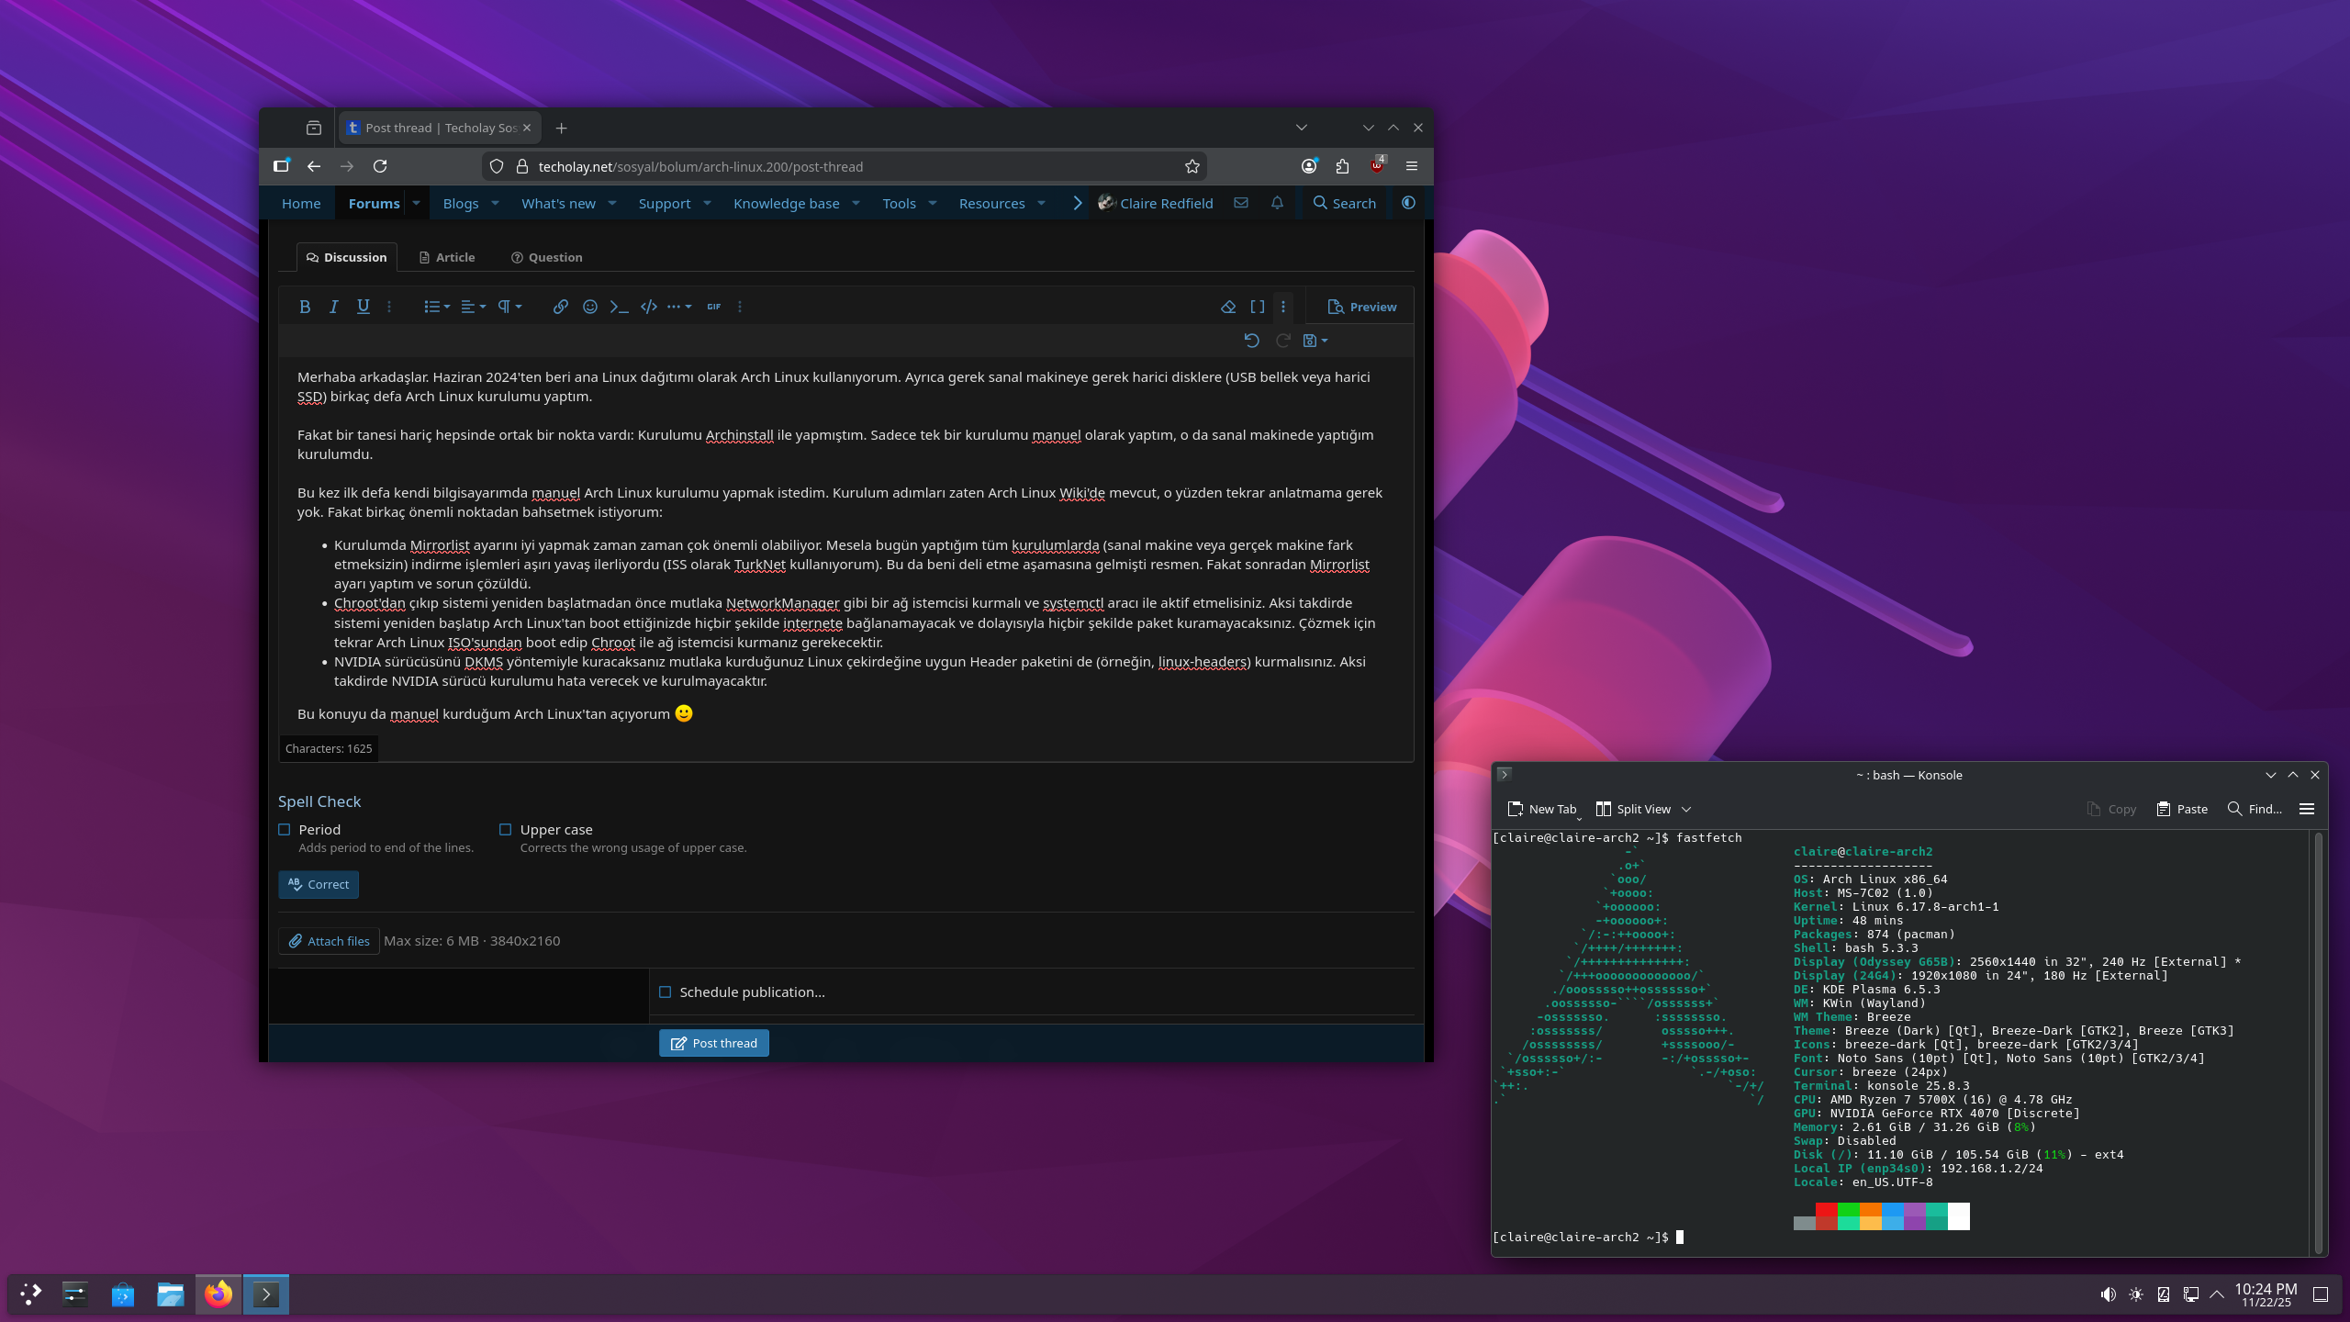The image size is (2350, 1322).
Task: Open the uBlock Origin extension icon
Action: point(1377,166)
